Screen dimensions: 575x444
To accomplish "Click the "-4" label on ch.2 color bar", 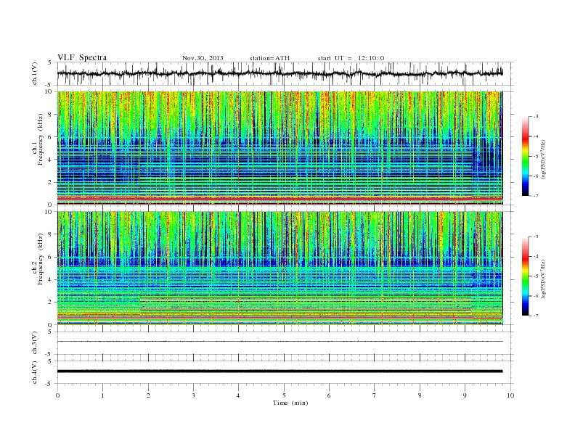I will coord(535,256).
